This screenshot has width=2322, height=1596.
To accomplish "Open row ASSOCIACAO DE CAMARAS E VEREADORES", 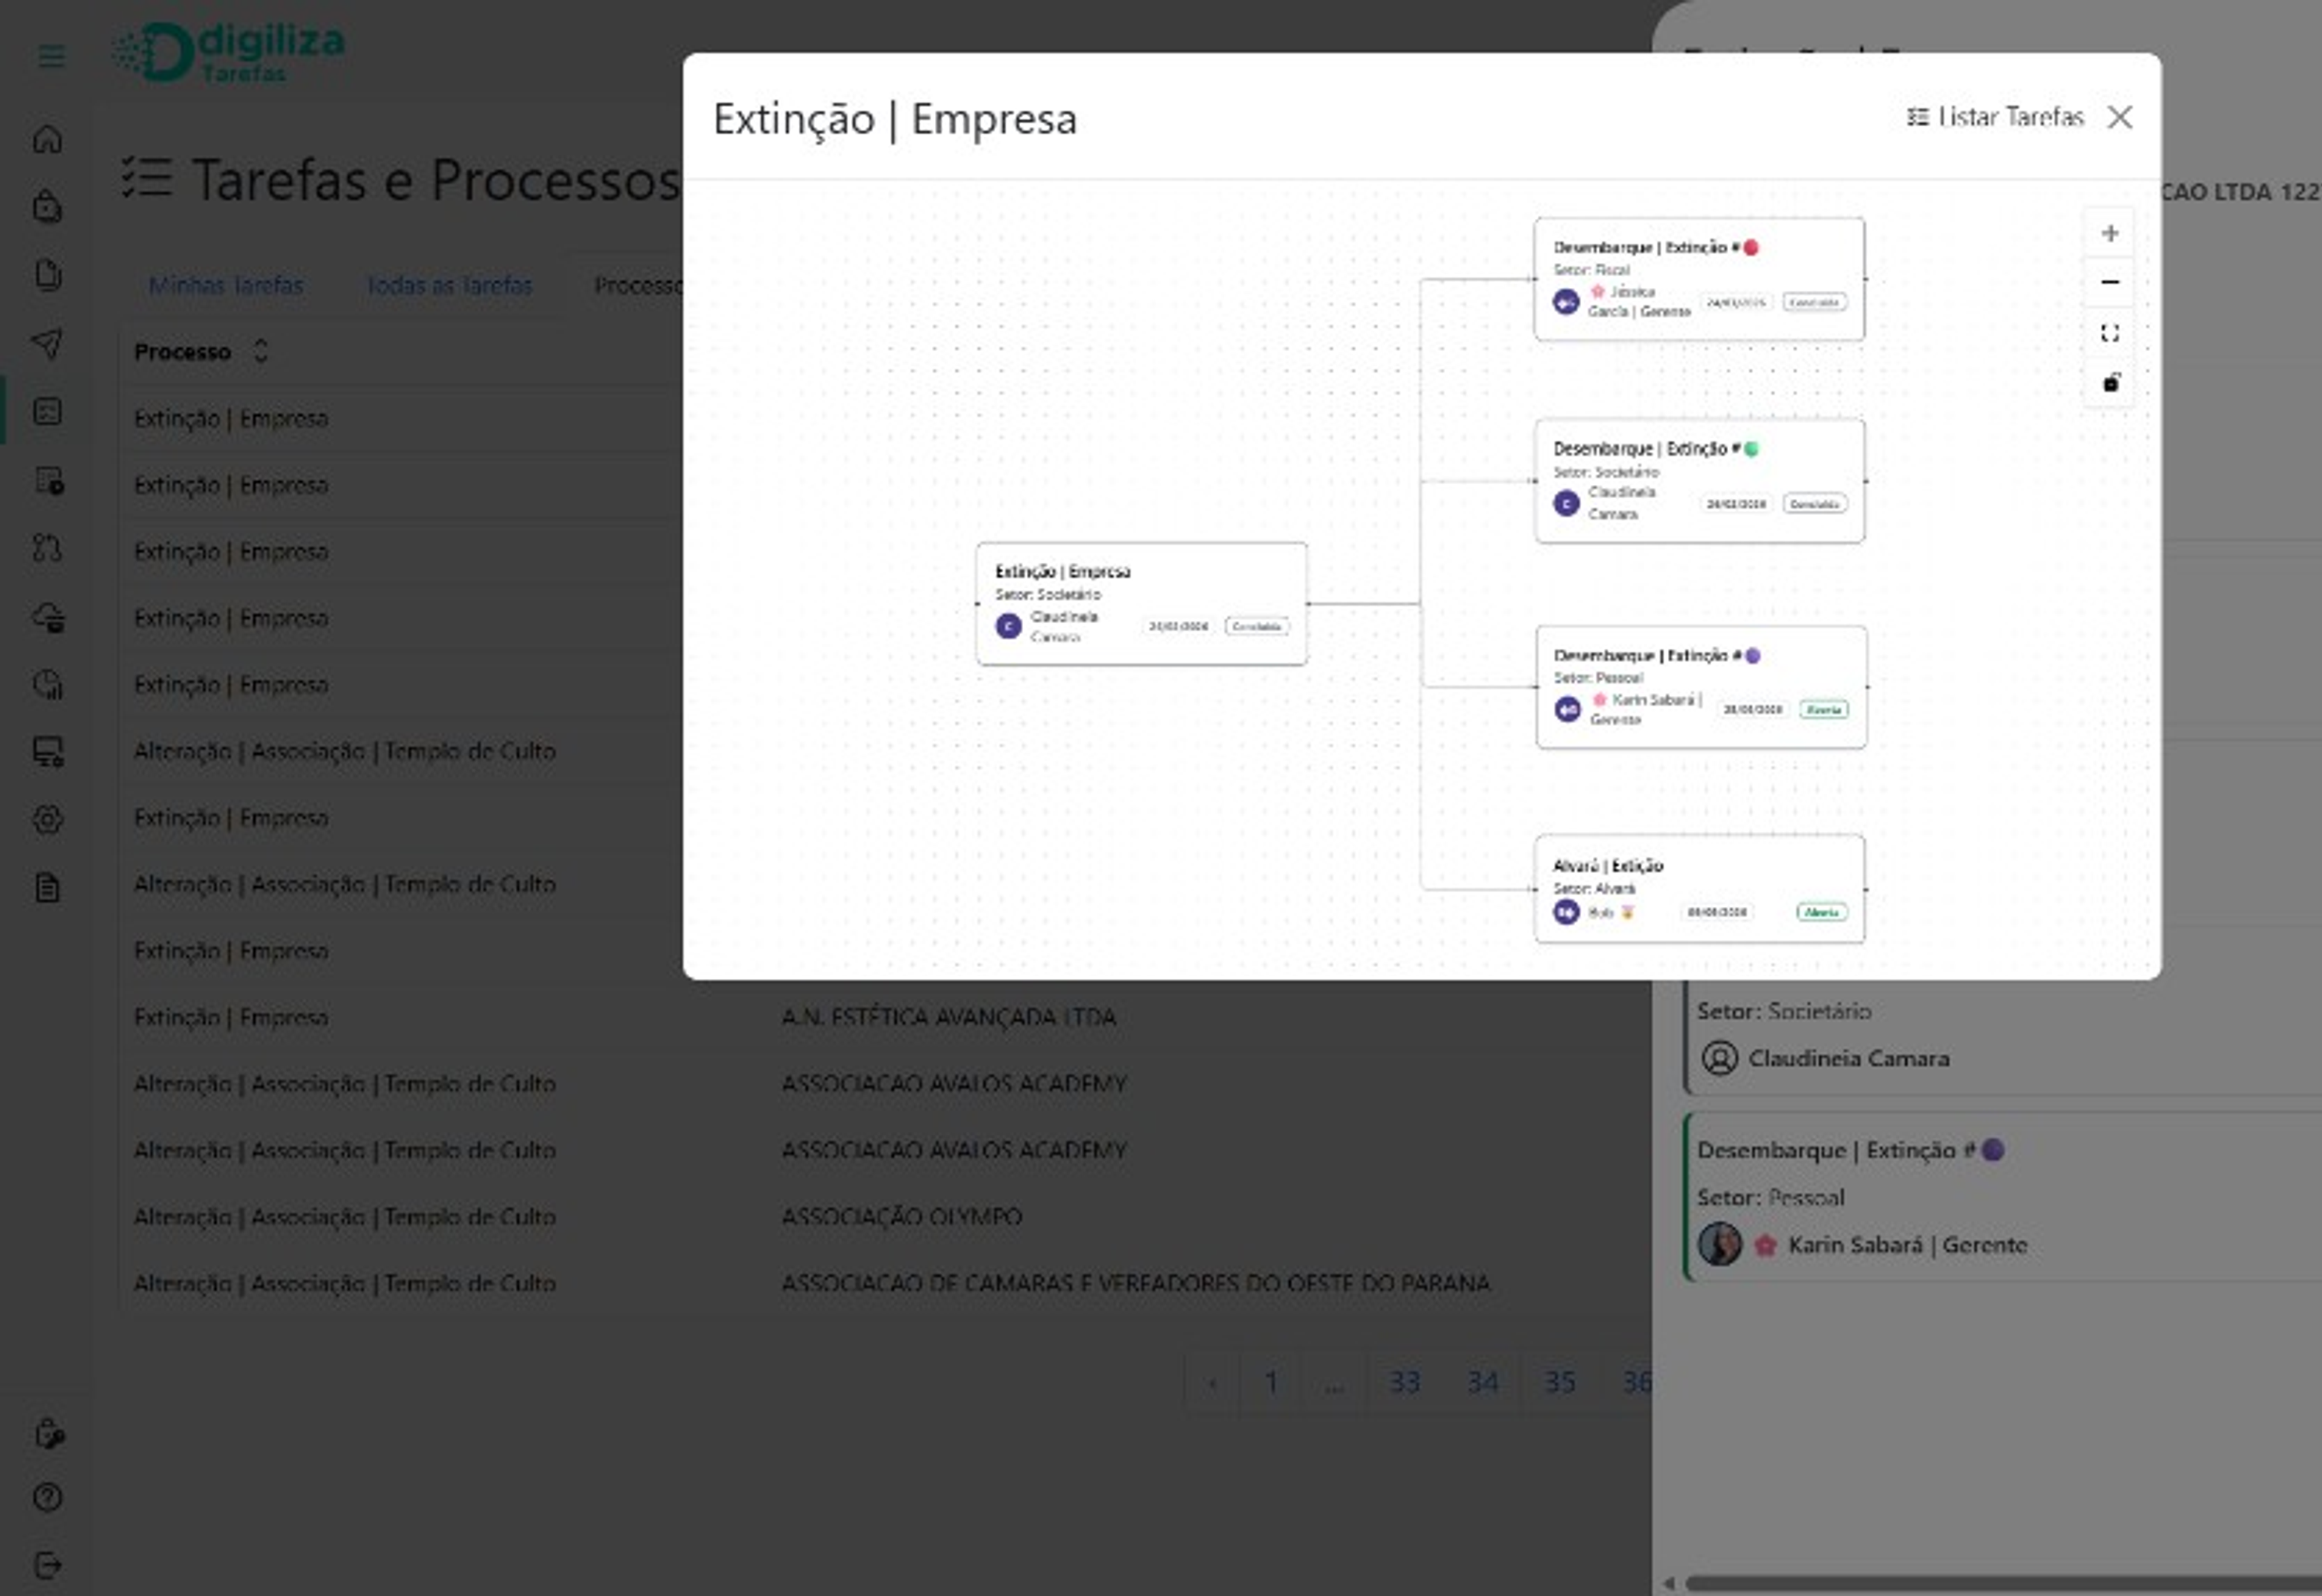I will [x=885, y=1283].
